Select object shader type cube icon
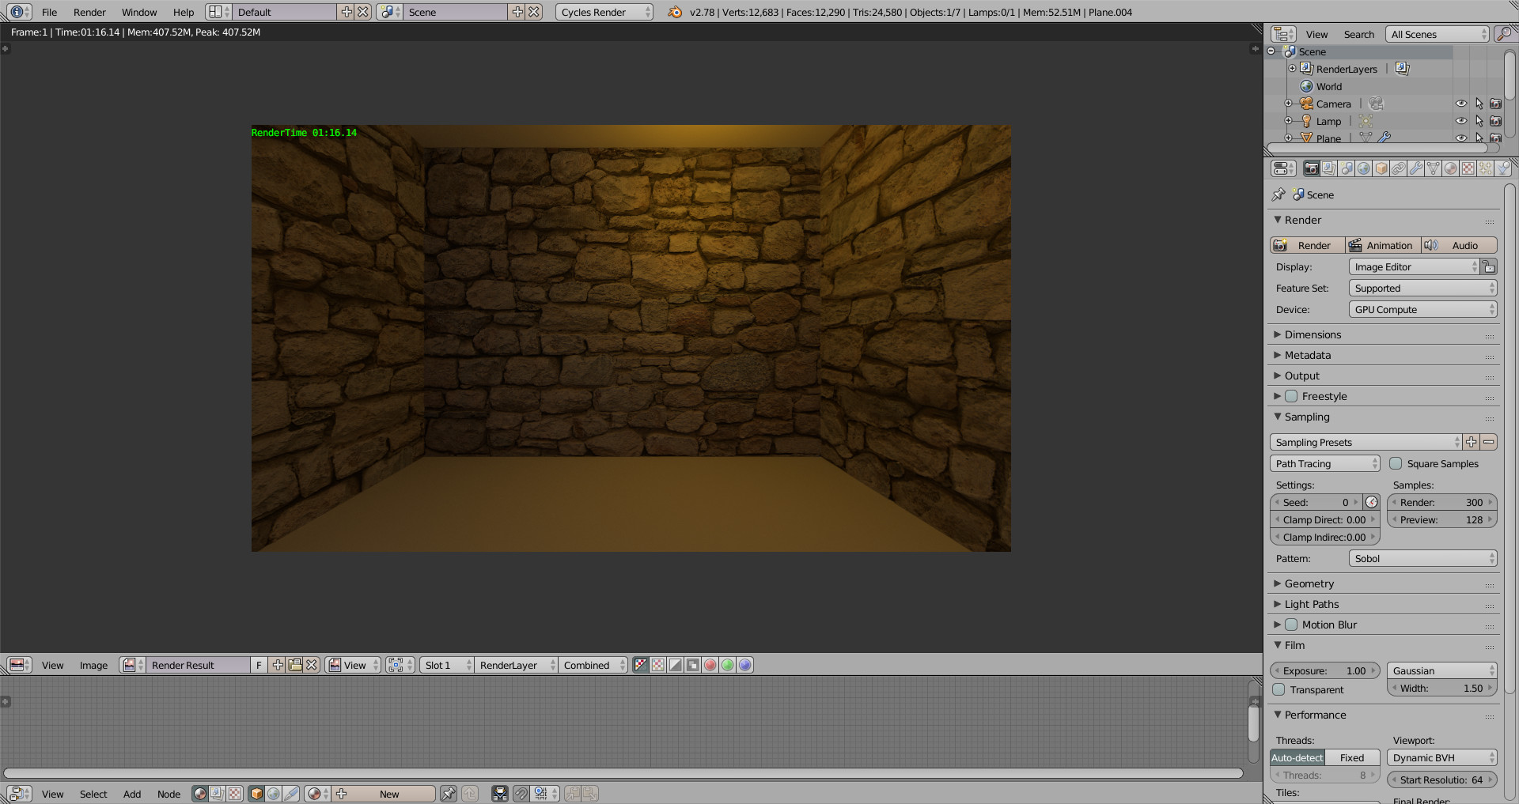 [x=256, y=794]
